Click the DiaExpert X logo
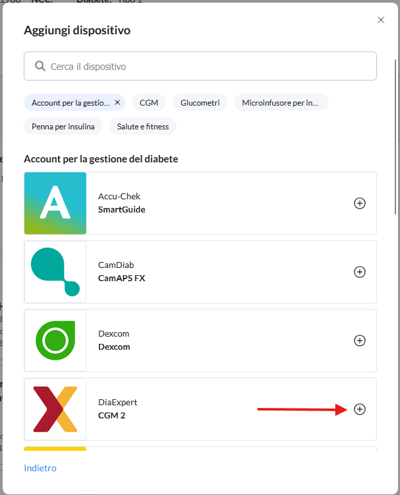Screen dimensions: 400x495 tap(55, 409)
